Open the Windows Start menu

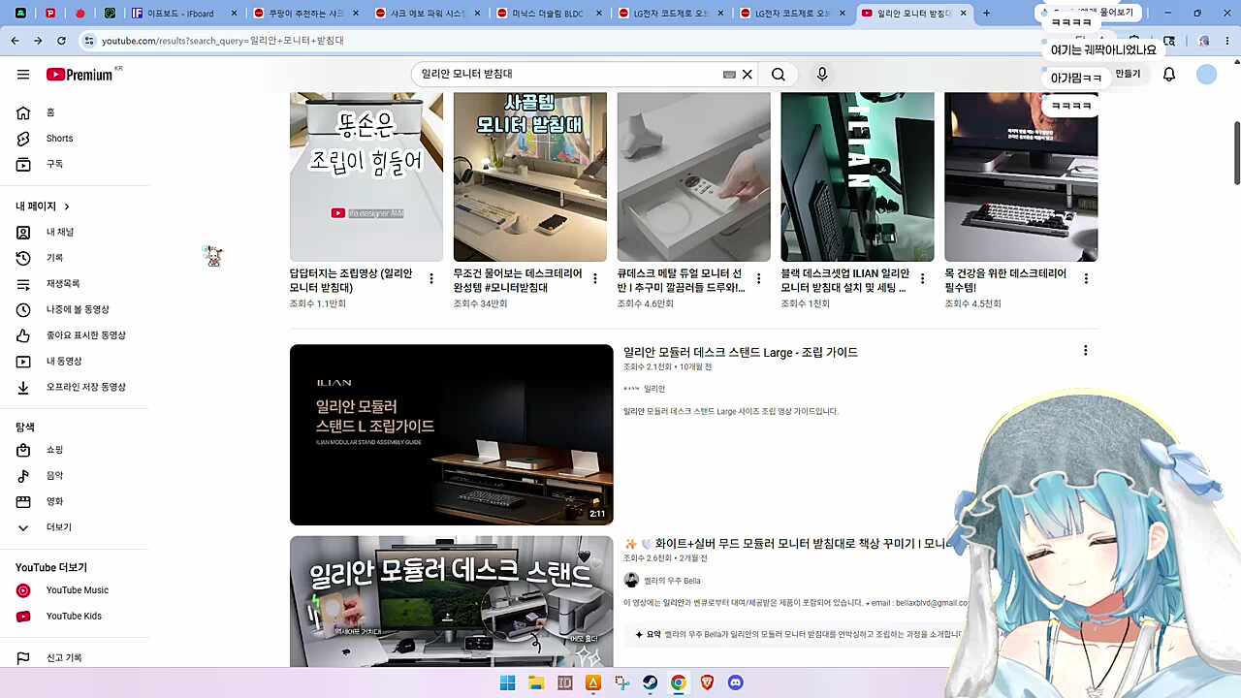[x=507, y=682]
